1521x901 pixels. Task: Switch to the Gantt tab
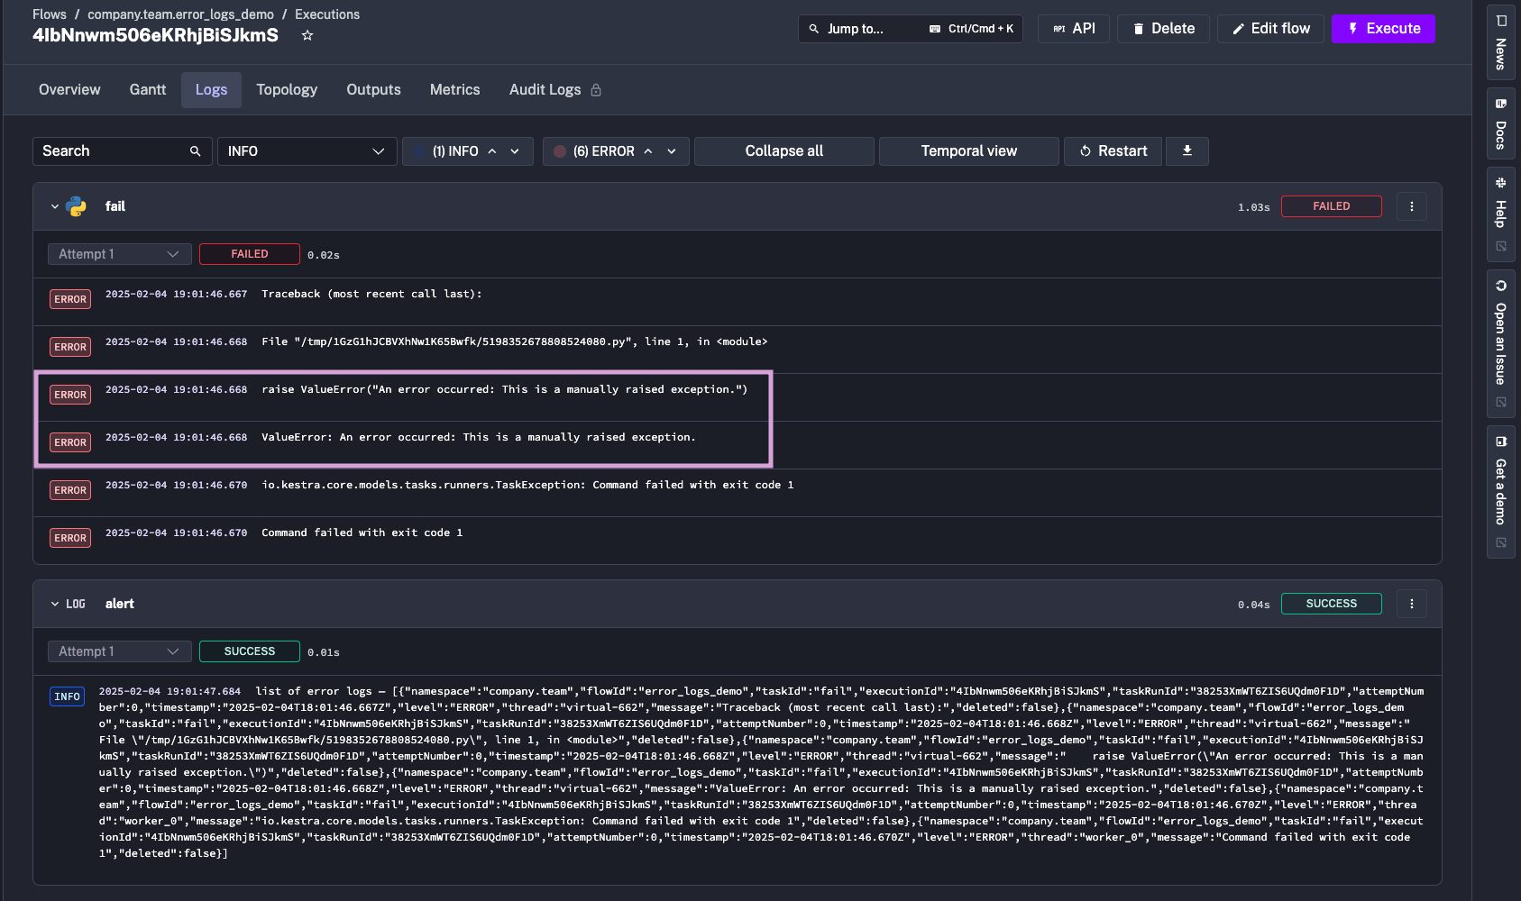[x=148, y=90]
